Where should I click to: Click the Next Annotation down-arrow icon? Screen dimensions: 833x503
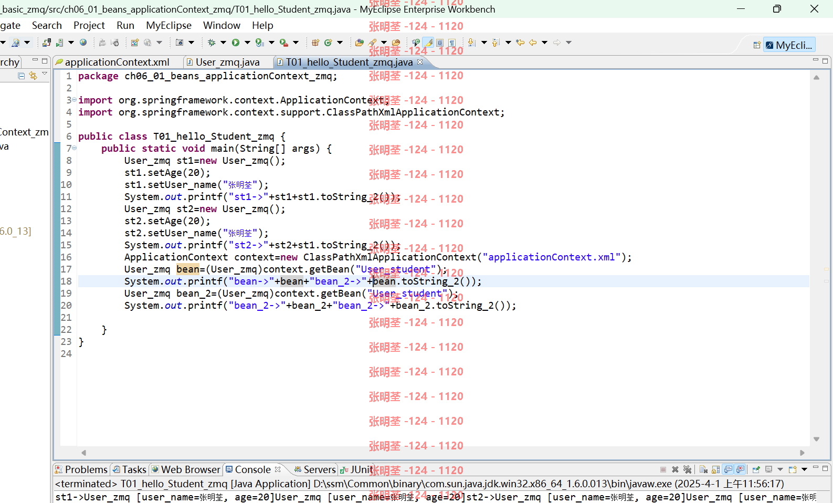click(471, 43)
